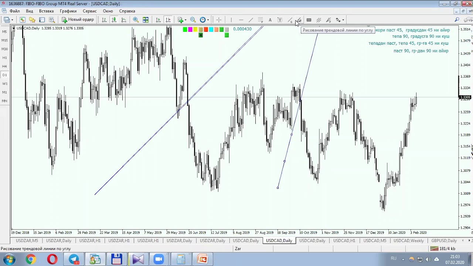Open the Графики menu

pos(68,11)
